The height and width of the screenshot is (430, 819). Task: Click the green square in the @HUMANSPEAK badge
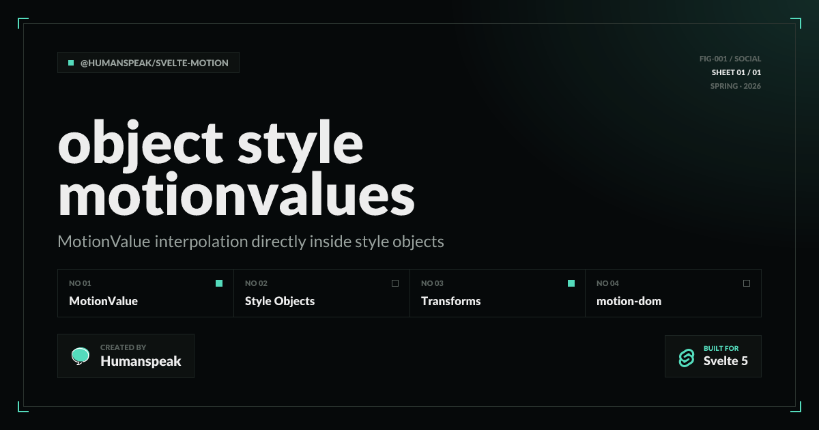[71, 63]
